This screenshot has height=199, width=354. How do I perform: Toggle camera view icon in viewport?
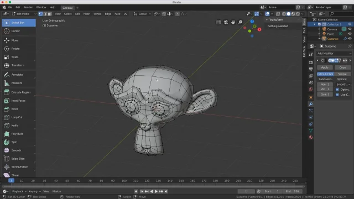pyautogui.click(x=226, y=22)
